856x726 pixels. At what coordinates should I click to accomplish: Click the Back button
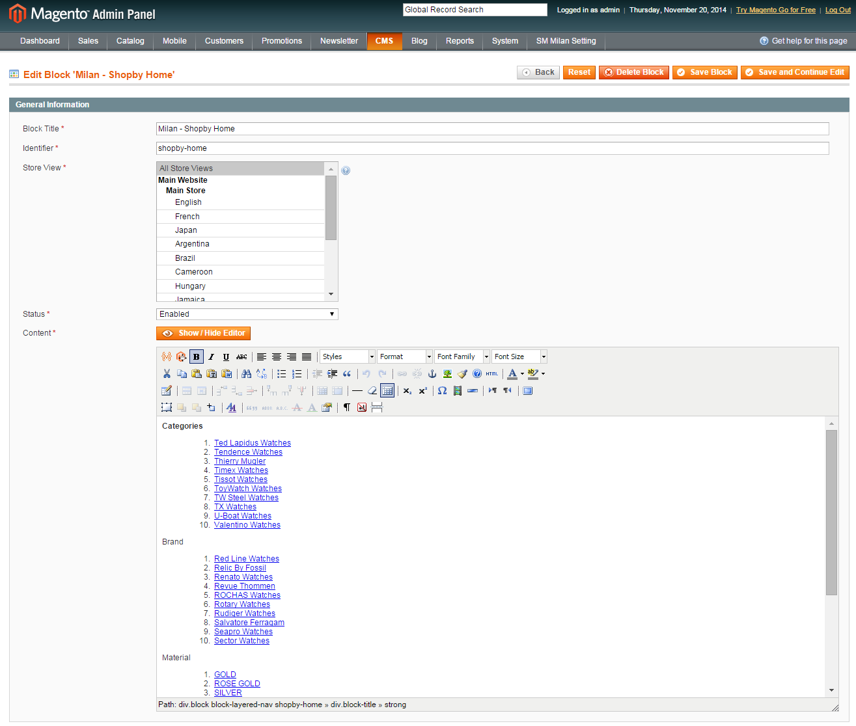click(538, 72)
